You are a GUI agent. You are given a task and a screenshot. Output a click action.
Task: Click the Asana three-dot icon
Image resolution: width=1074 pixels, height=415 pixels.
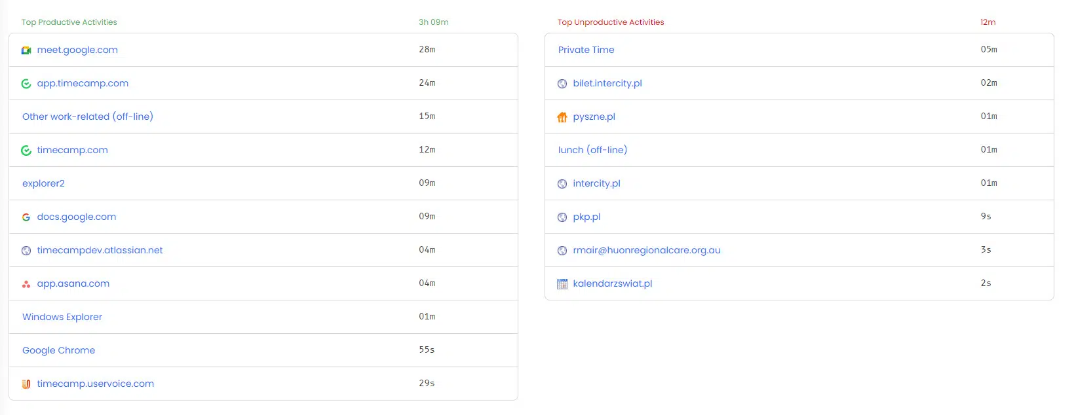click(x=26, y=284)
